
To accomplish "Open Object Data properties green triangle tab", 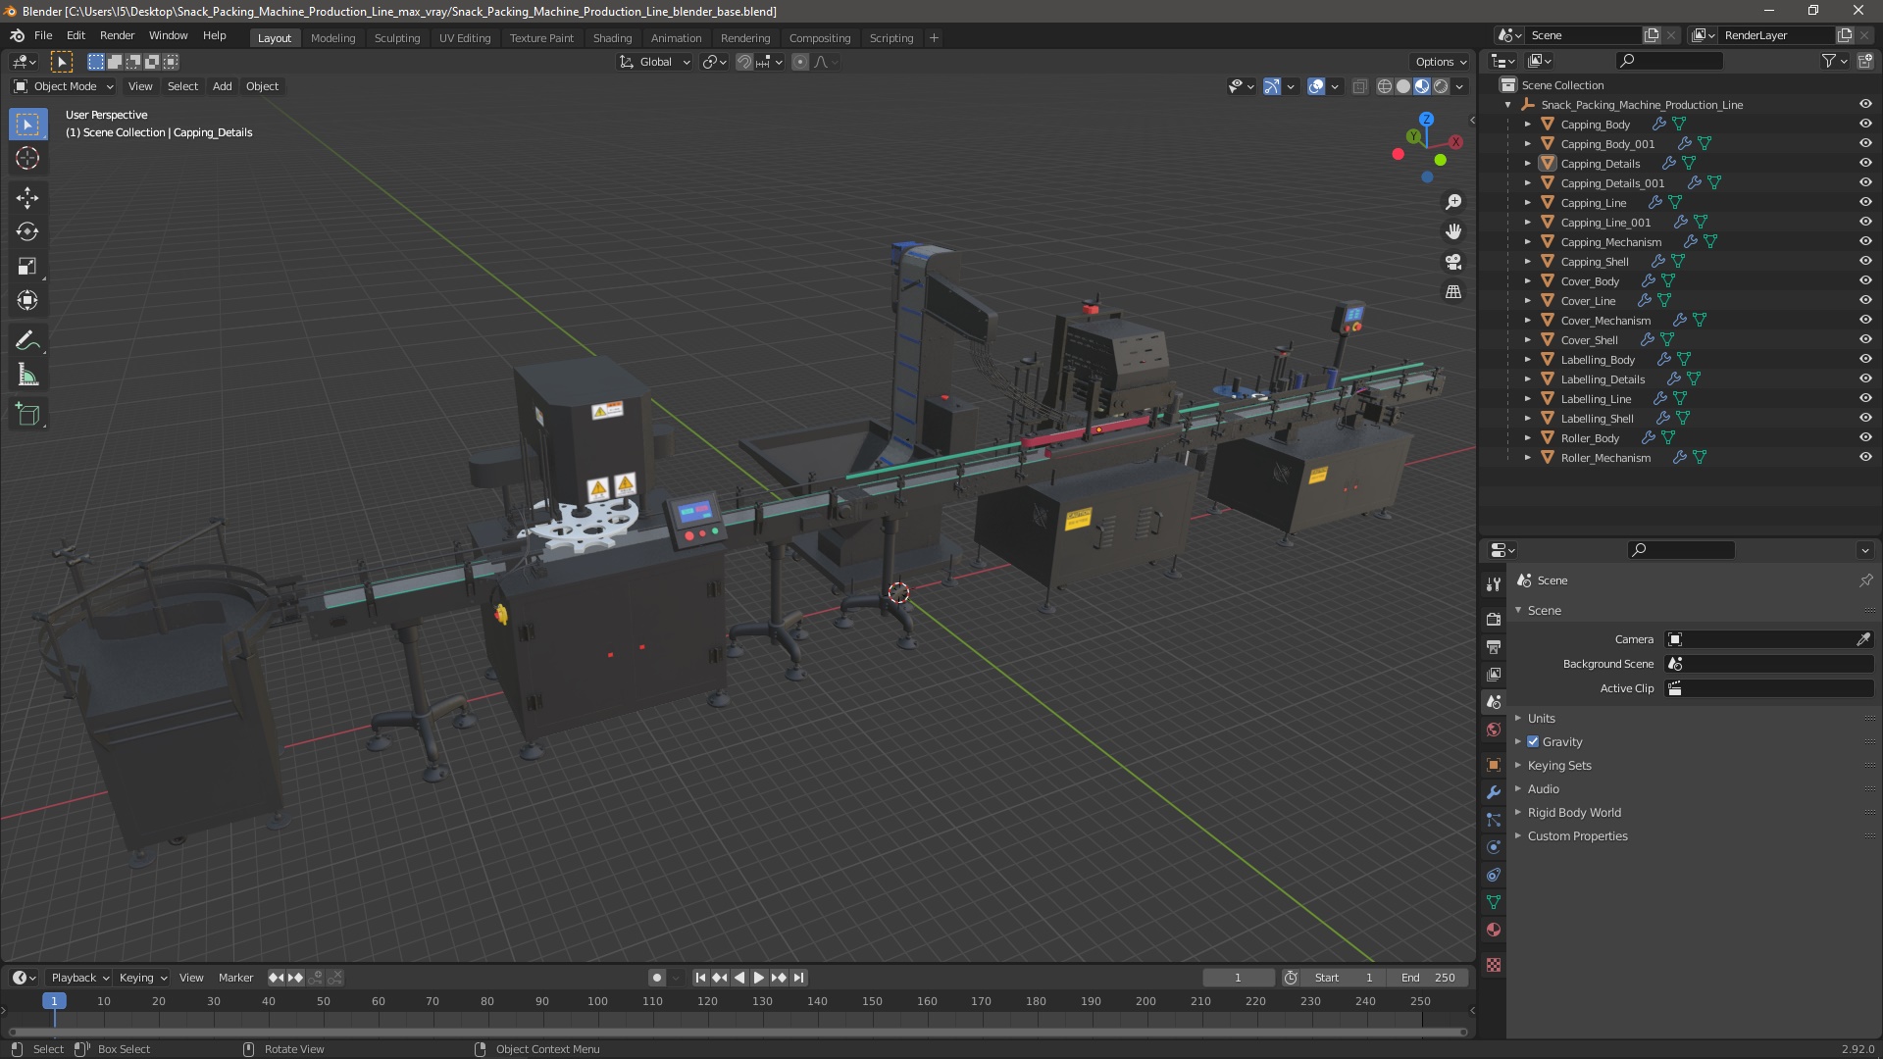I will coord(1494,902).
